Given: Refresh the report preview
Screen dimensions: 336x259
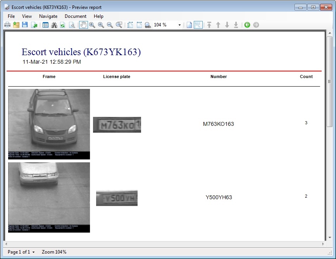Looking at the screenshot, I should (62, 25).
